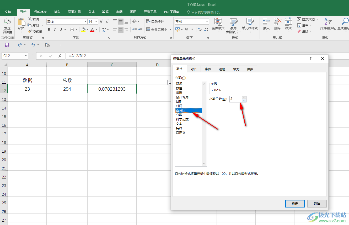Switch to the 对齐 tab in dialog
This screenshot has height=225, width=349.
click(194, 69)
